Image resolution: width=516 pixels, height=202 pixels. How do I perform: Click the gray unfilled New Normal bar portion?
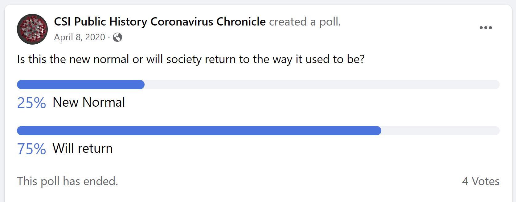[322, 85]
